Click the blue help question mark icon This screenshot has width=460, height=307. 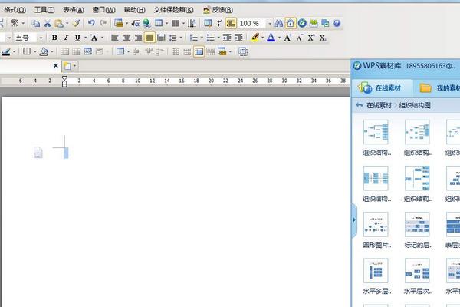click(x=337, y=24)
